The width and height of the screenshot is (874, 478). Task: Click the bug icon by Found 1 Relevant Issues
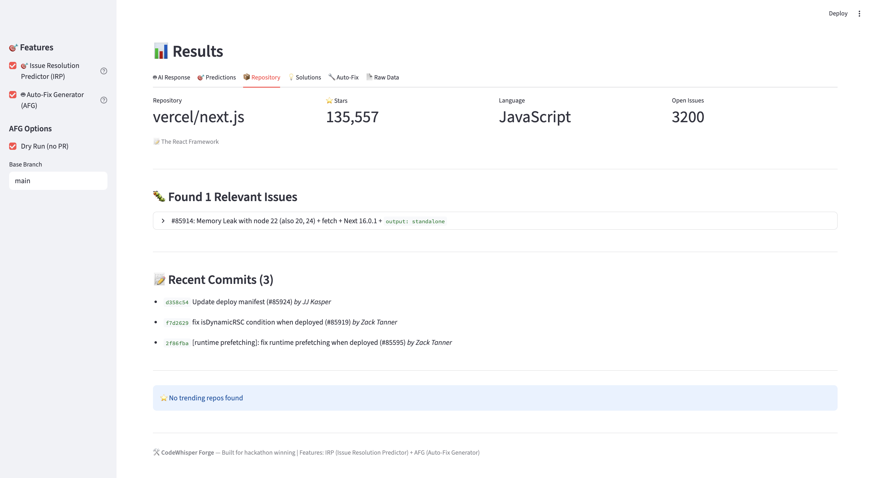coord(159,196)
